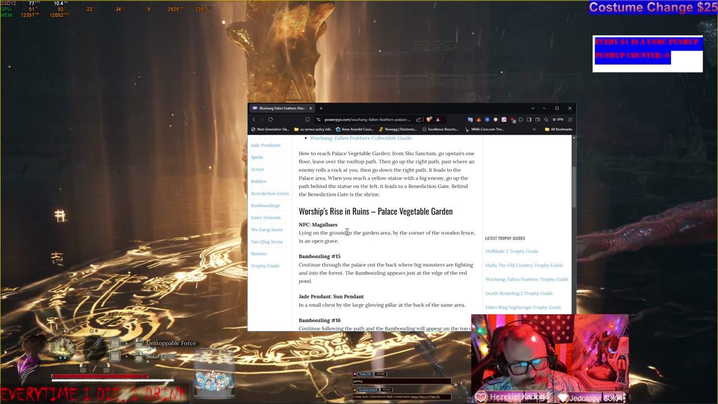Close the Wuchang Fallen Feathers tab

point(310,108)
